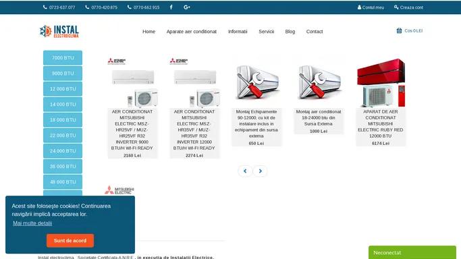Accept cookies with Sunt de acord
461x259 pixels.
[x=70, y=241]
